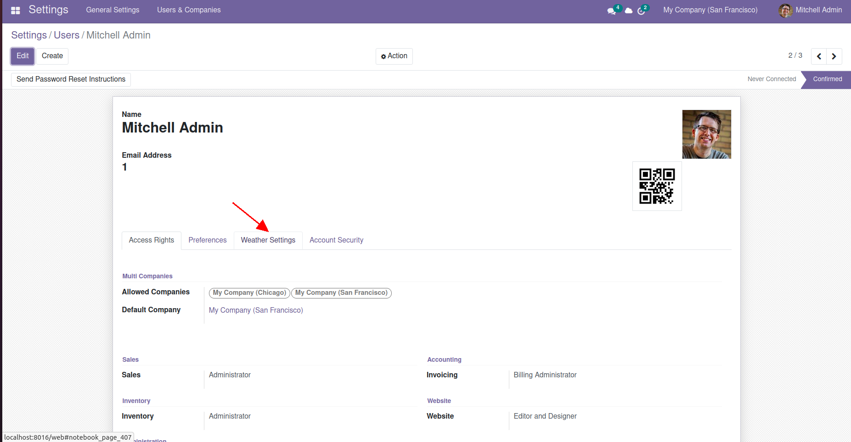851x442 pixels.
Task: Navigate to Users in the breadcrumb
Action: 67,35
